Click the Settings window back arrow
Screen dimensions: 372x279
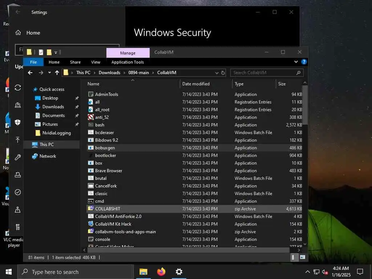tap(18, 12)
